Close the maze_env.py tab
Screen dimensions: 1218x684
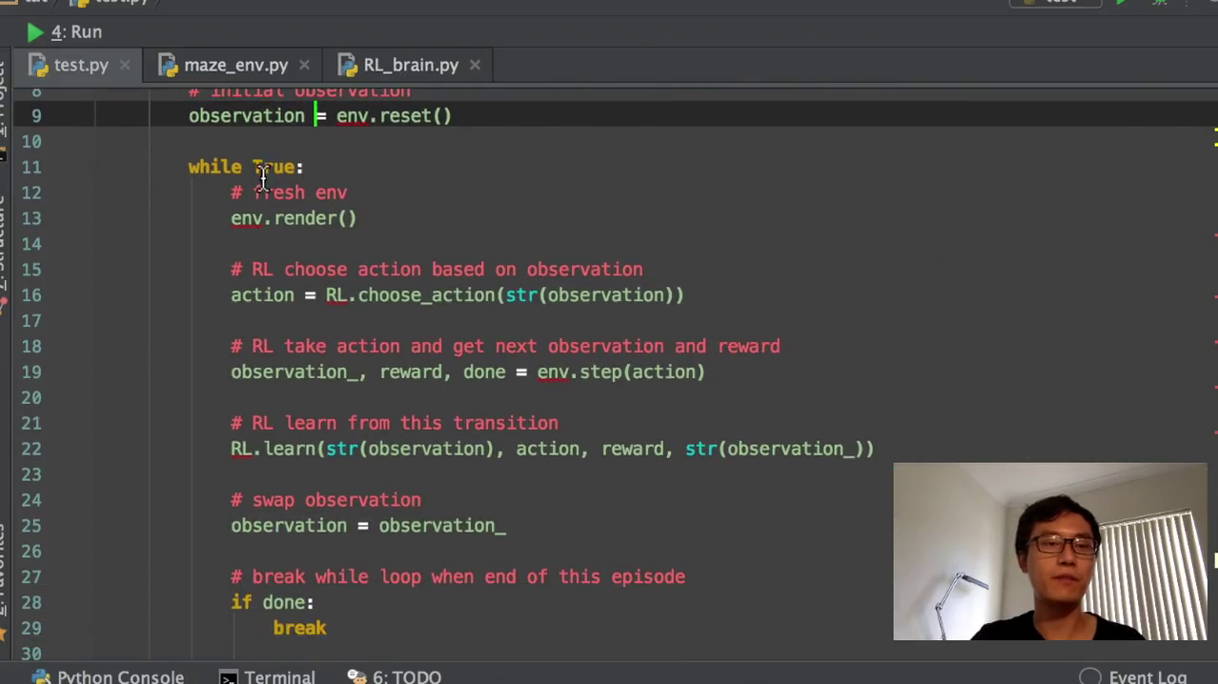[x=304, y=65]
